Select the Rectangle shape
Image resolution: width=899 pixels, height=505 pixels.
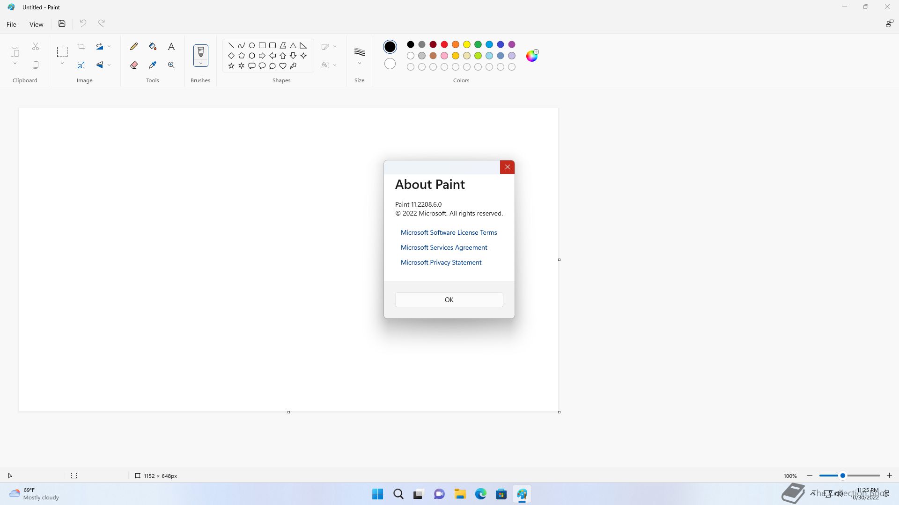point(262,45)
